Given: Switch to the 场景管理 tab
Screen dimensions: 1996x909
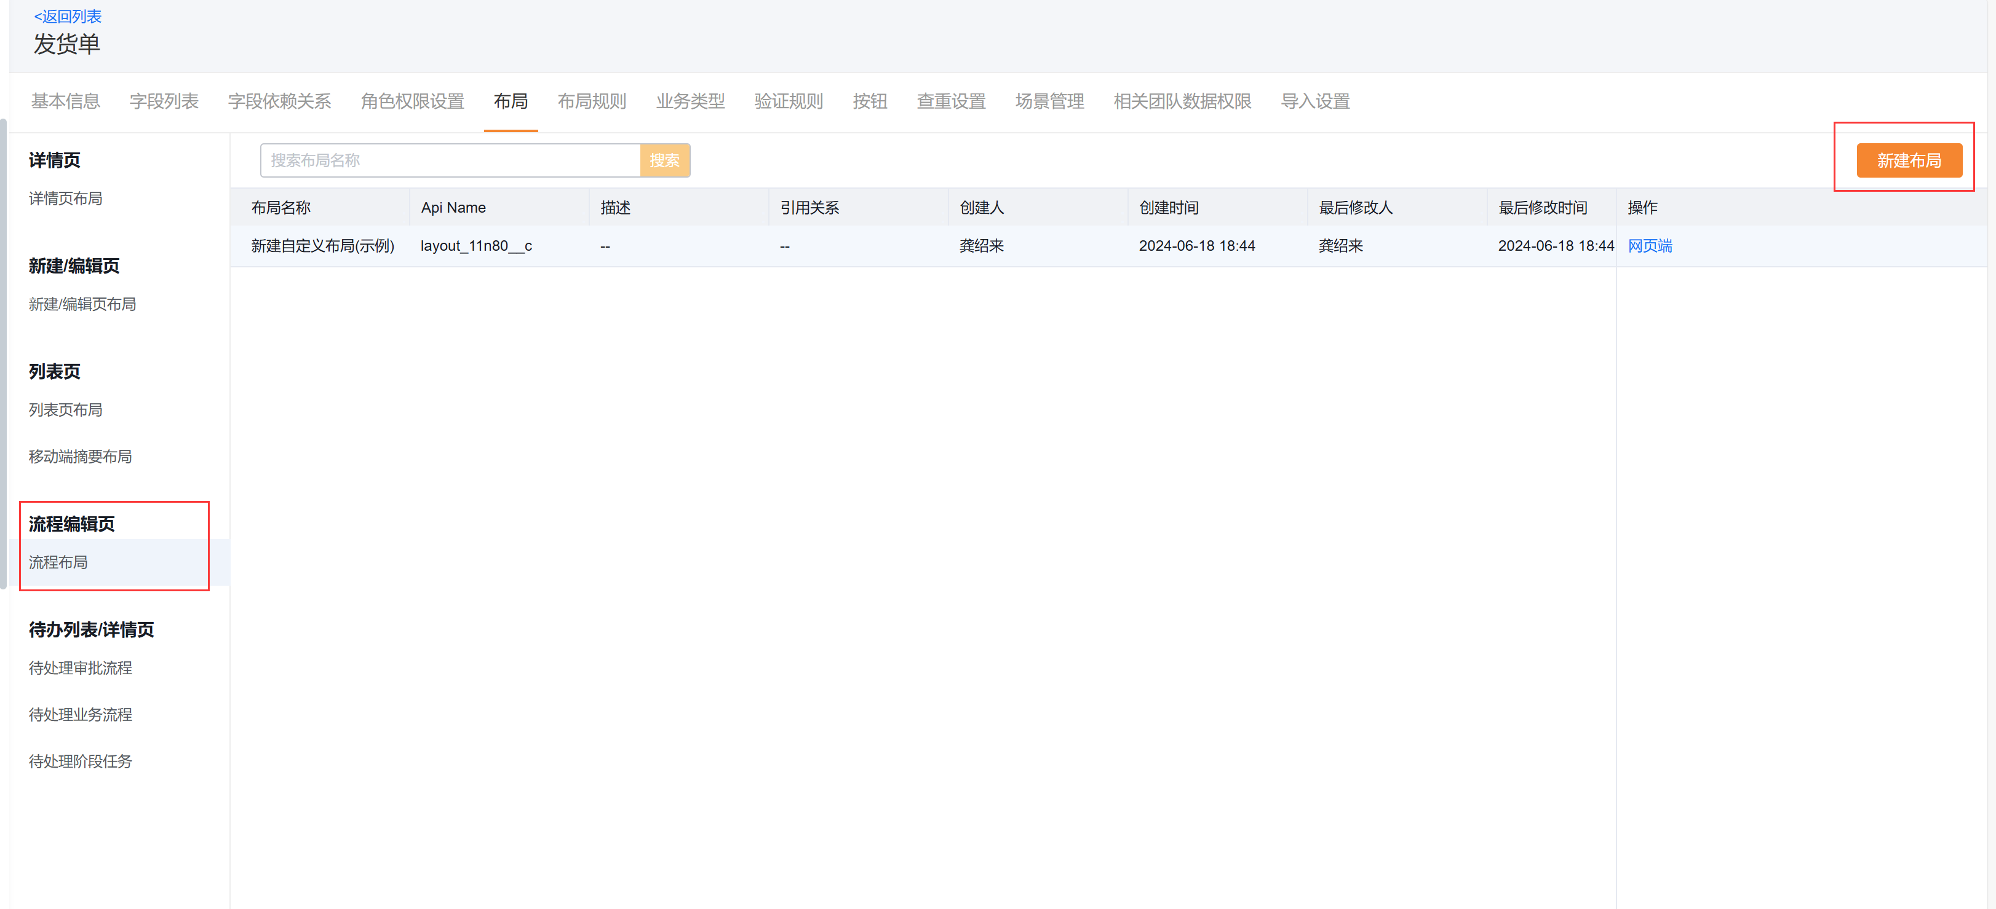Looking at the screenshot, I should [1050, 101].
